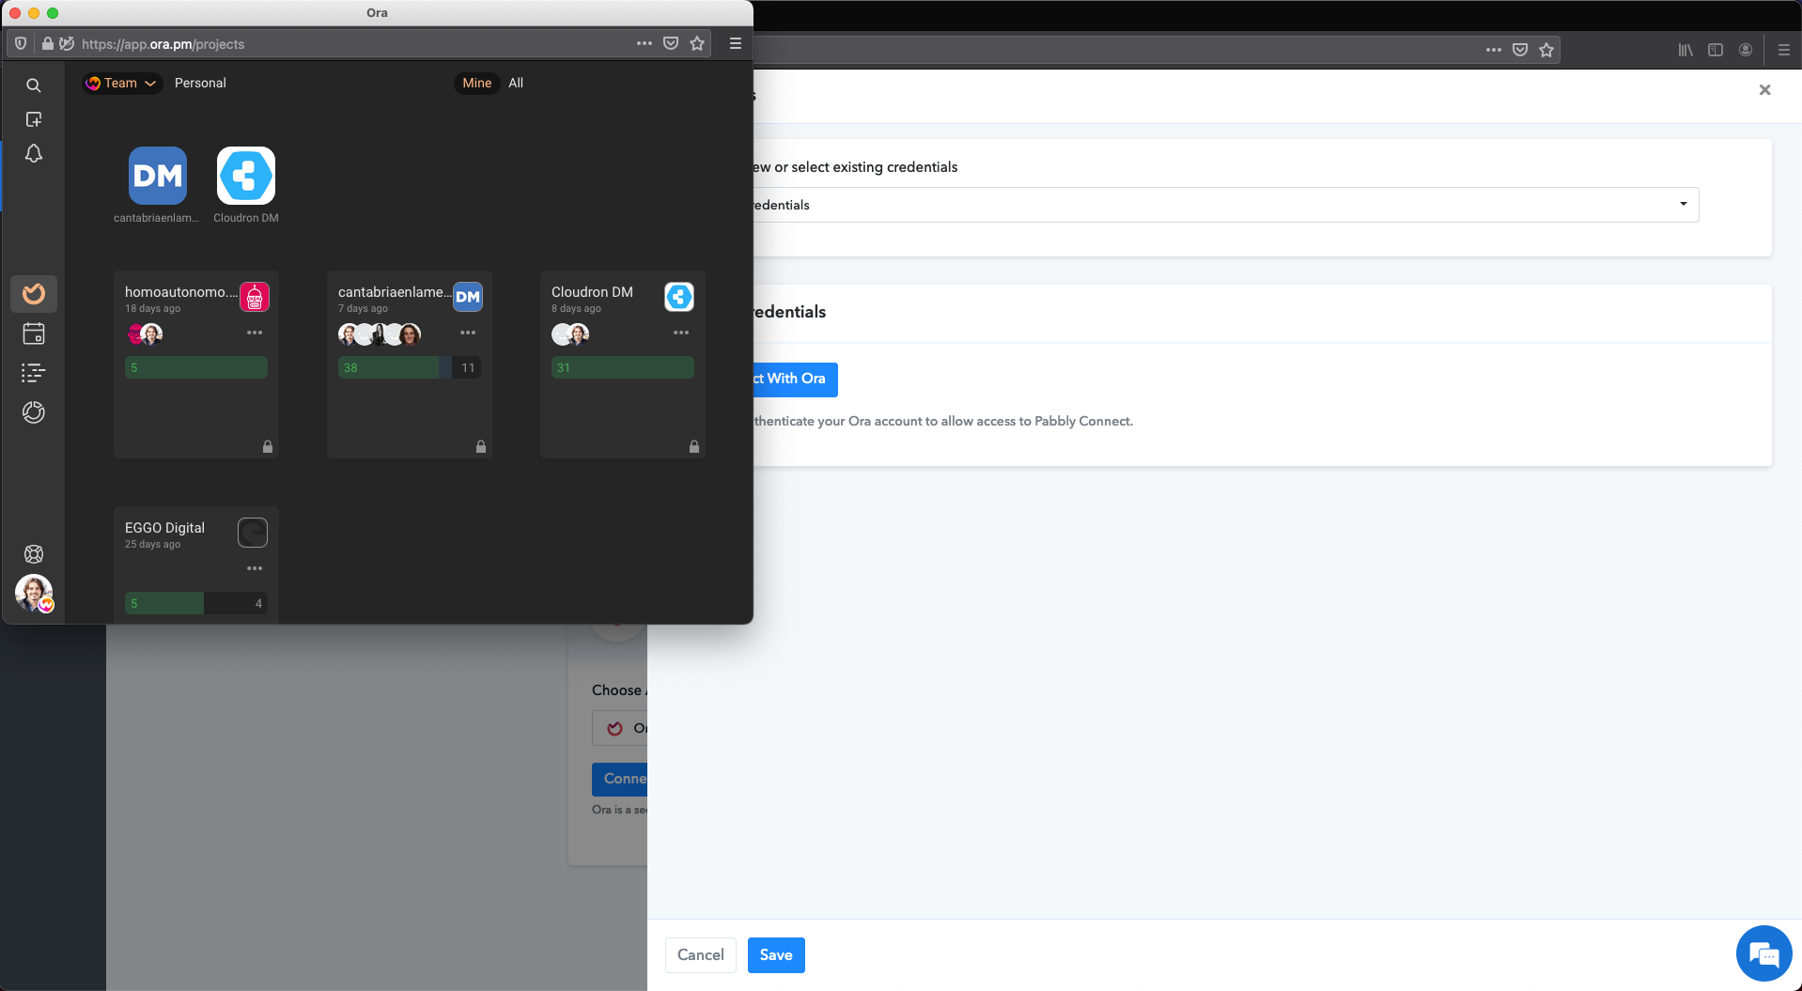
Task: Open Library icon in background browser toolbar
Action: coord(1685,50)
